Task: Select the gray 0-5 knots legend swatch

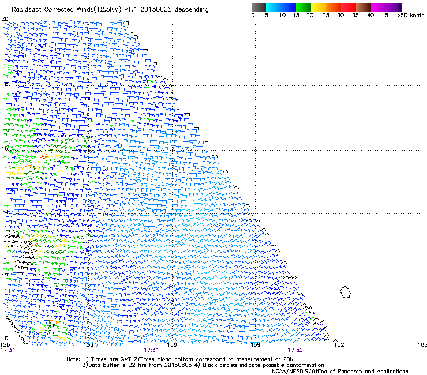Action: (259, 7)
